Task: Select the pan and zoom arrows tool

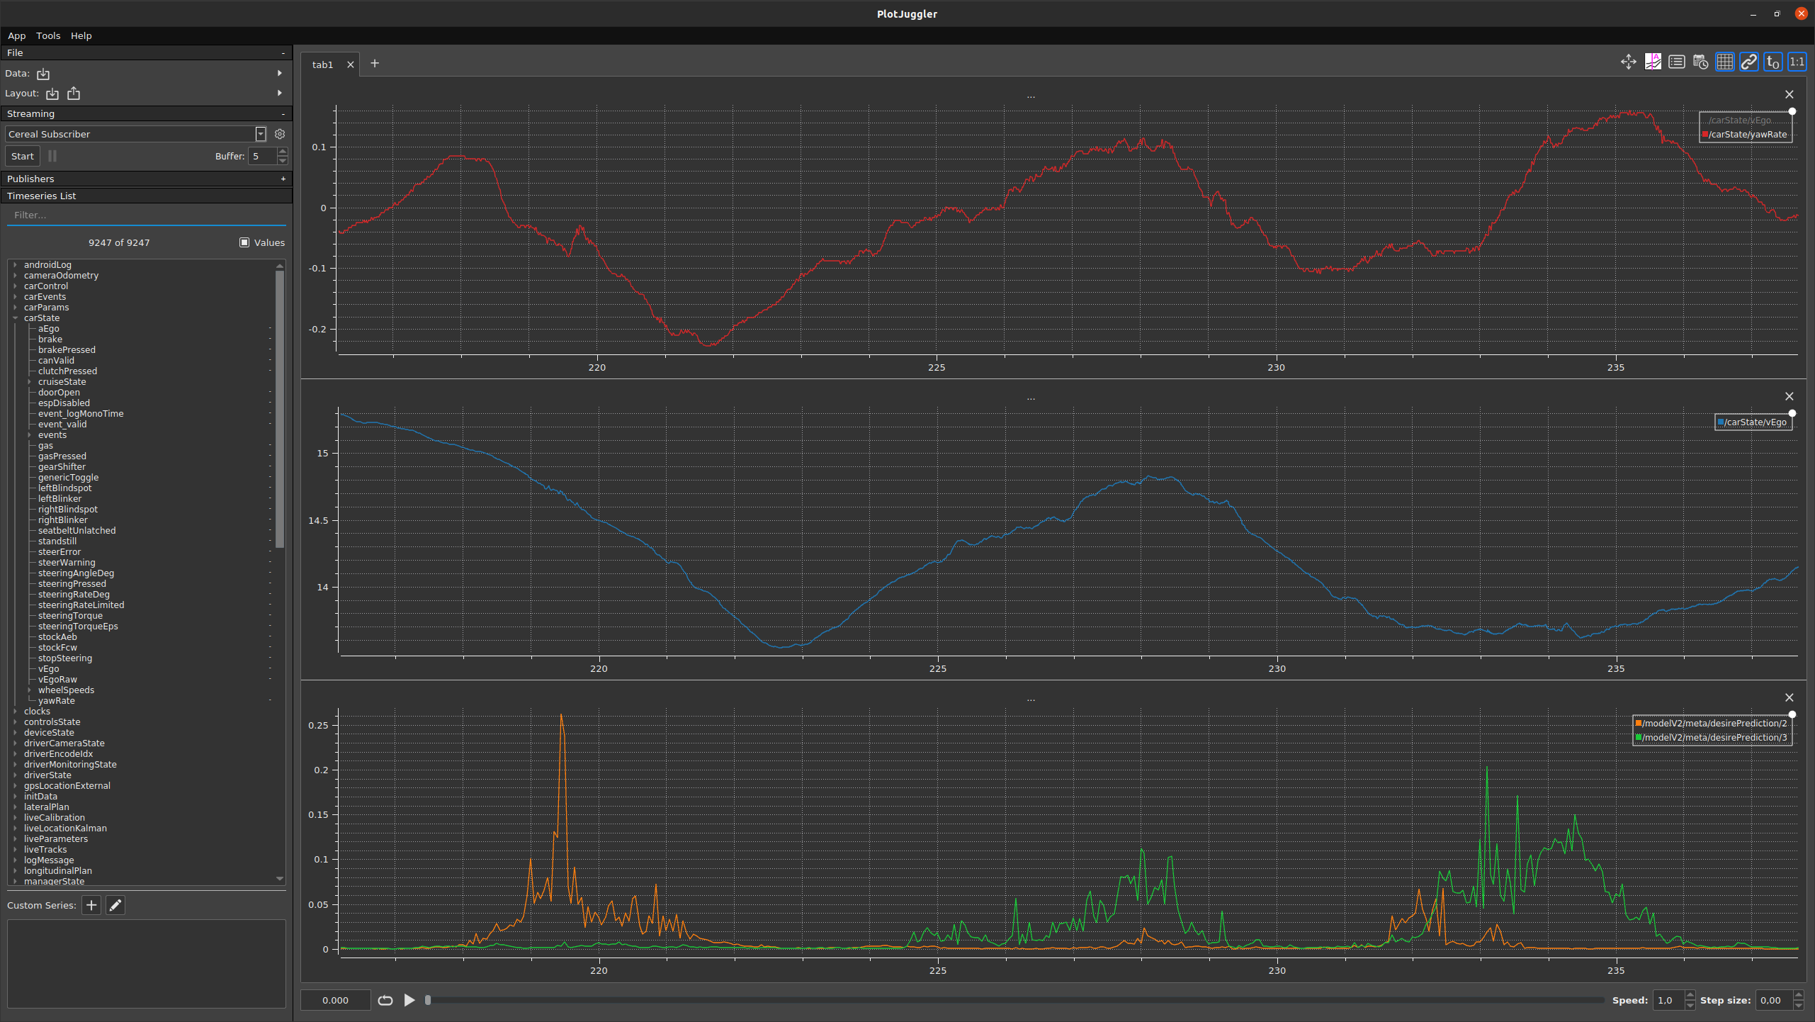Action: coord(1628,62)
